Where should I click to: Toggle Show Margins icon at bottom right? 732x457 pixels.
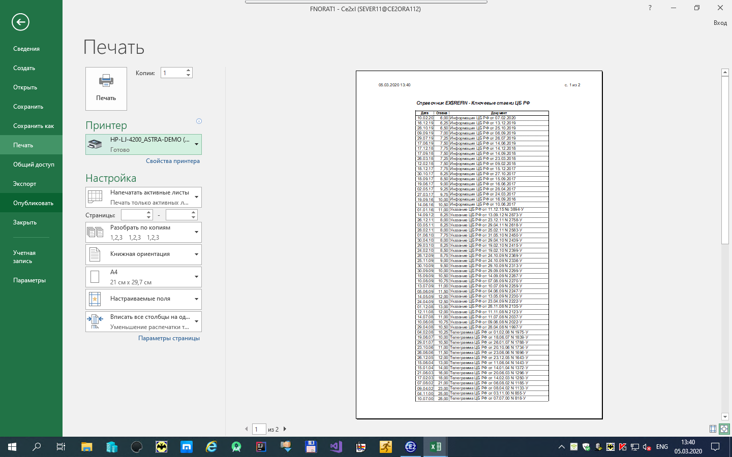click(713, 429)
